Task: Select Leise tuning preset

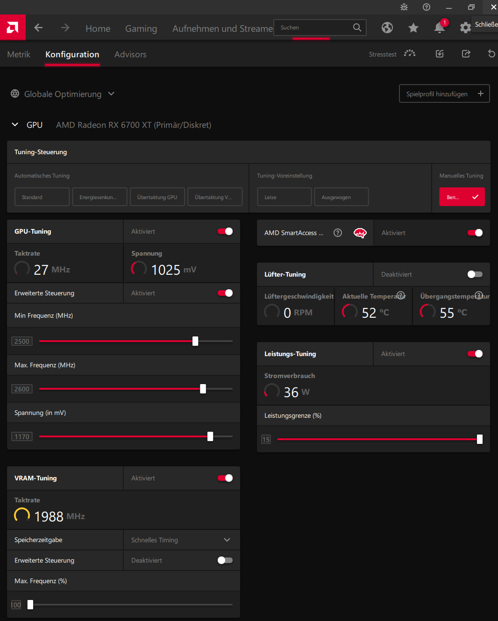Action: coord(285,197)
